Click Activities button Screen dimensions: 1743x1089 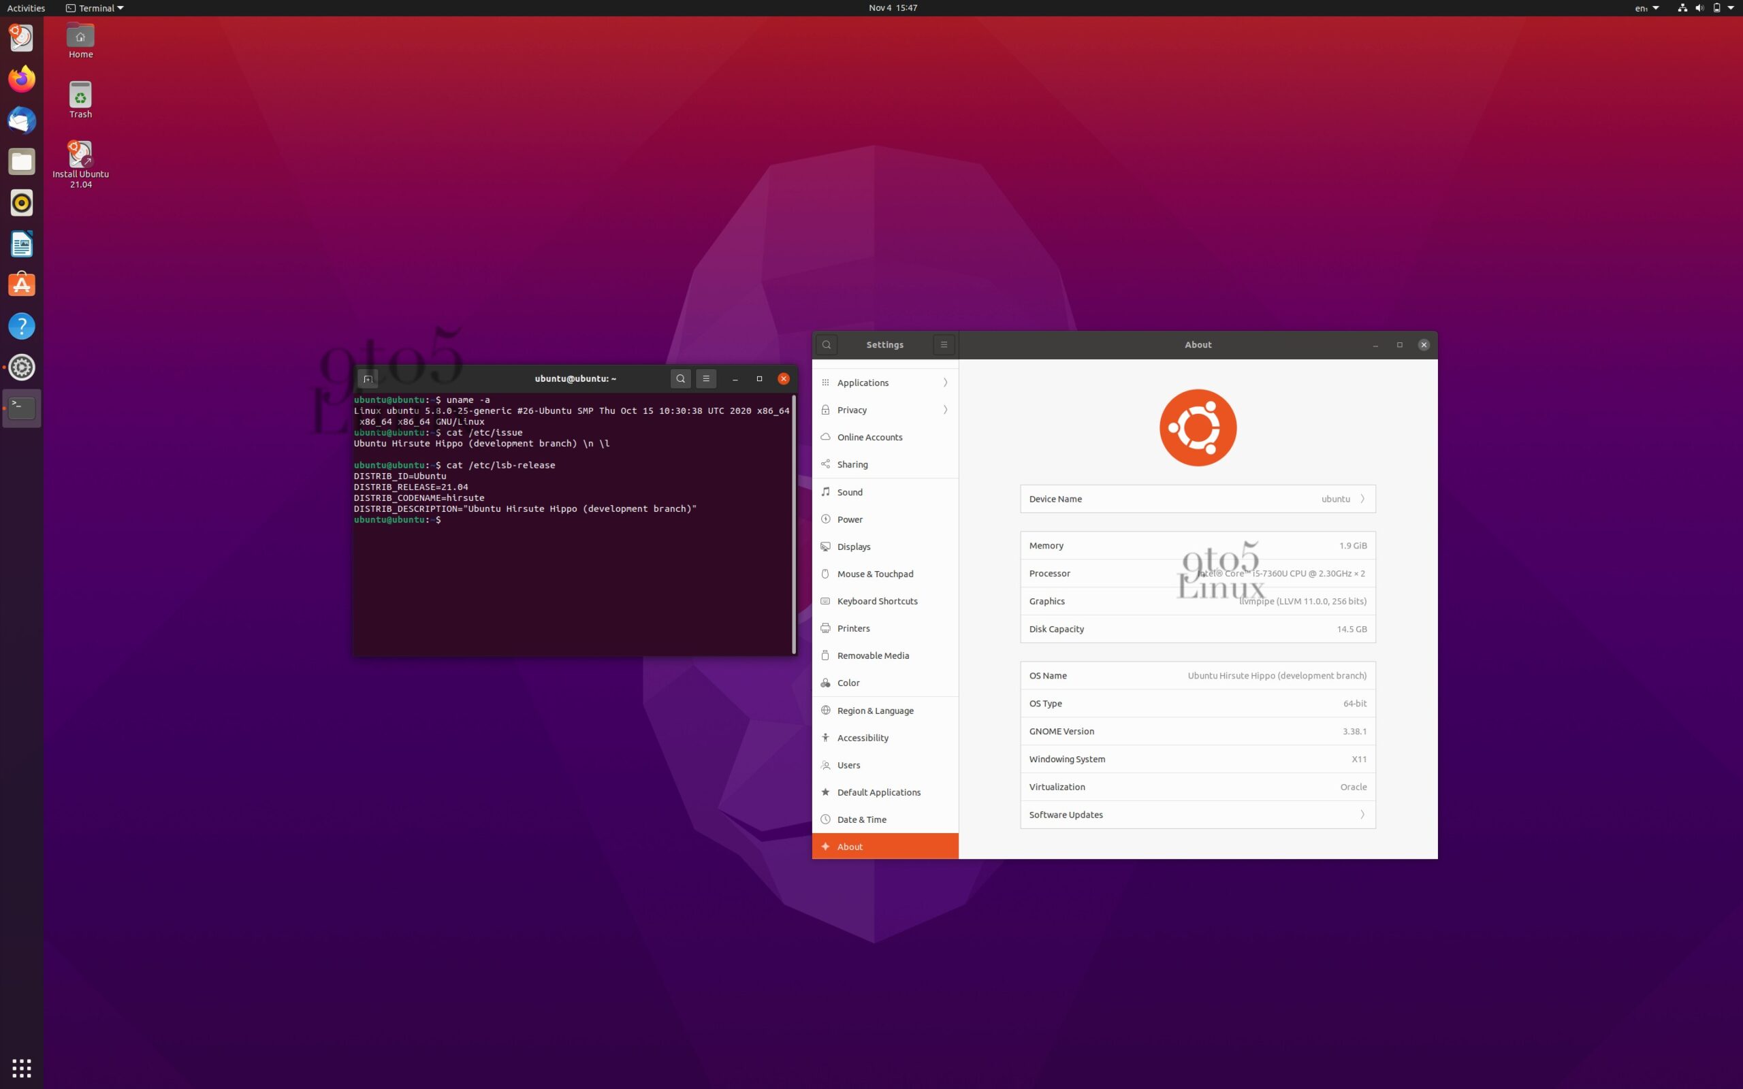click(26, 8)
